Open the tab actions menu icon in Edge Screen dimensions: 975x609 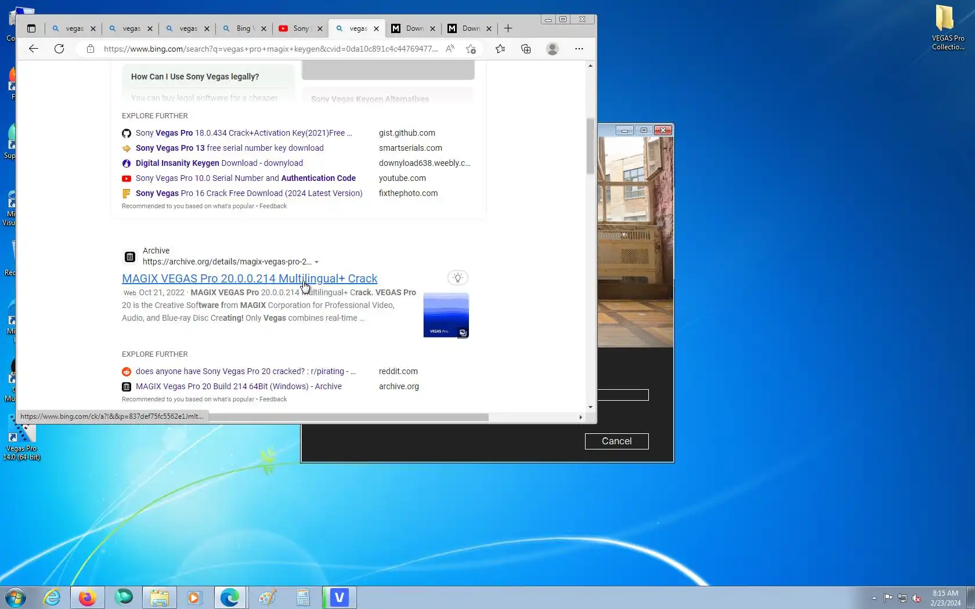click(x=31, y=28)
